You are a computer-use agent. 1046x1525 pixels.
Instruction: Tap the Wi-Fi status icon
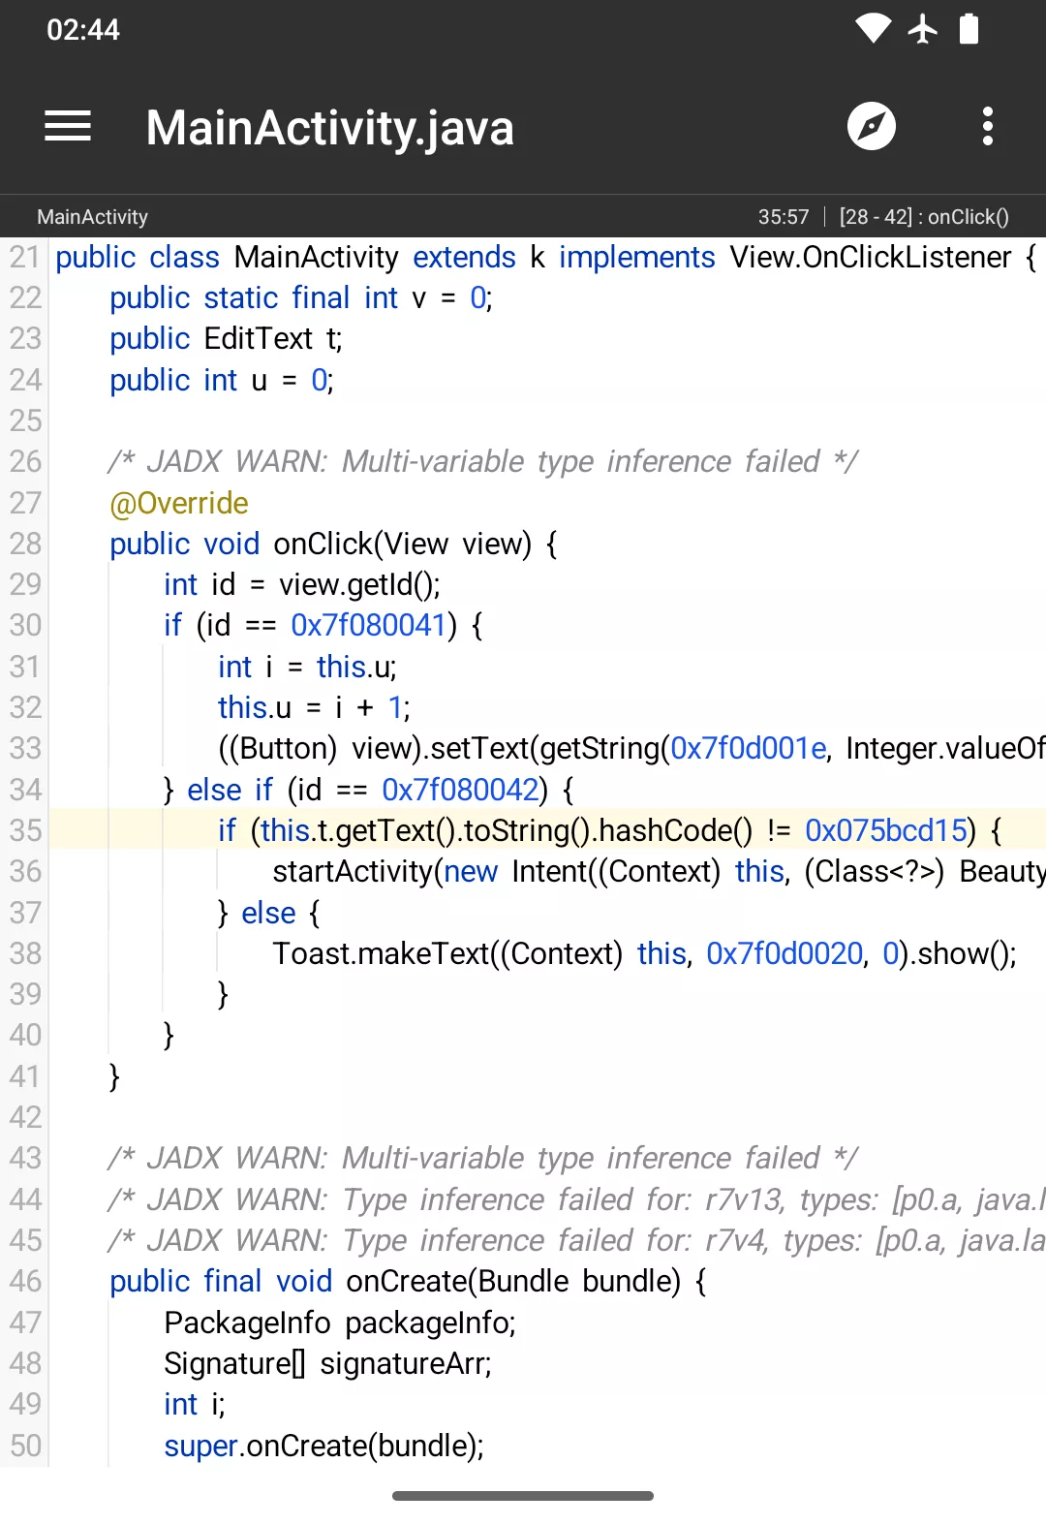click(873, 29)
